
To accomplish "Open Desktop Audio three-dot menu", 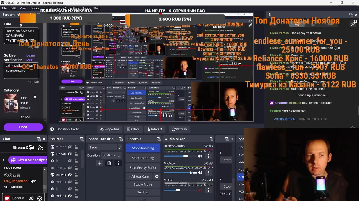I will click(x=208, y=156).
